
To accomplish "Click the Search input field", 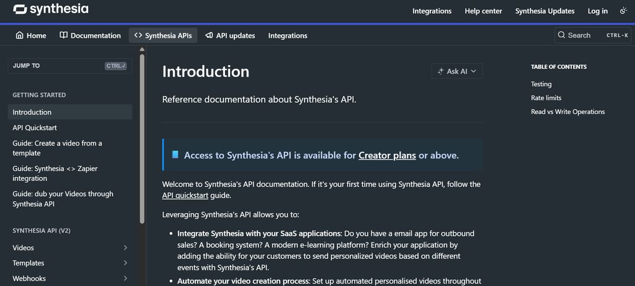I will click(x=592, y=35).
